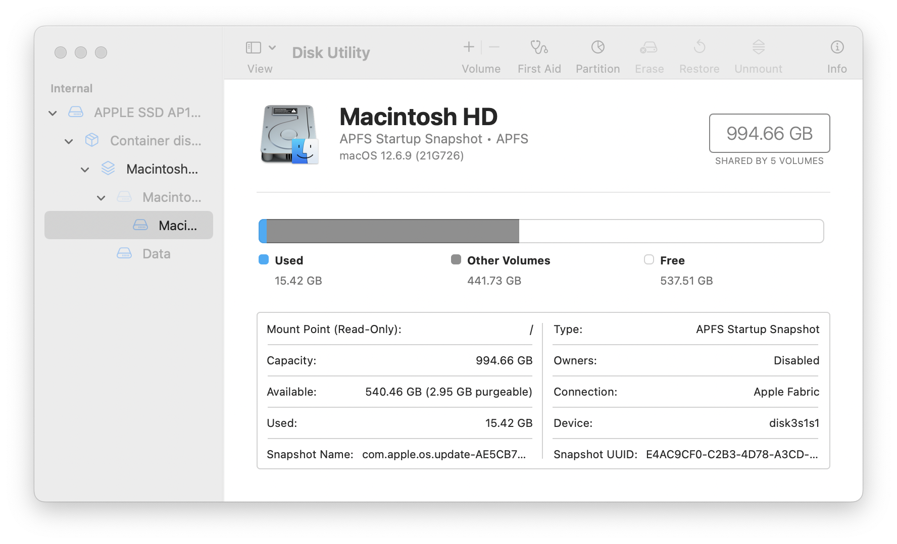The height and width of the screenshot is (544, 897).
Task: Click the 994.66 GB value in Capacity row
Action: click(x=504, y=361)
